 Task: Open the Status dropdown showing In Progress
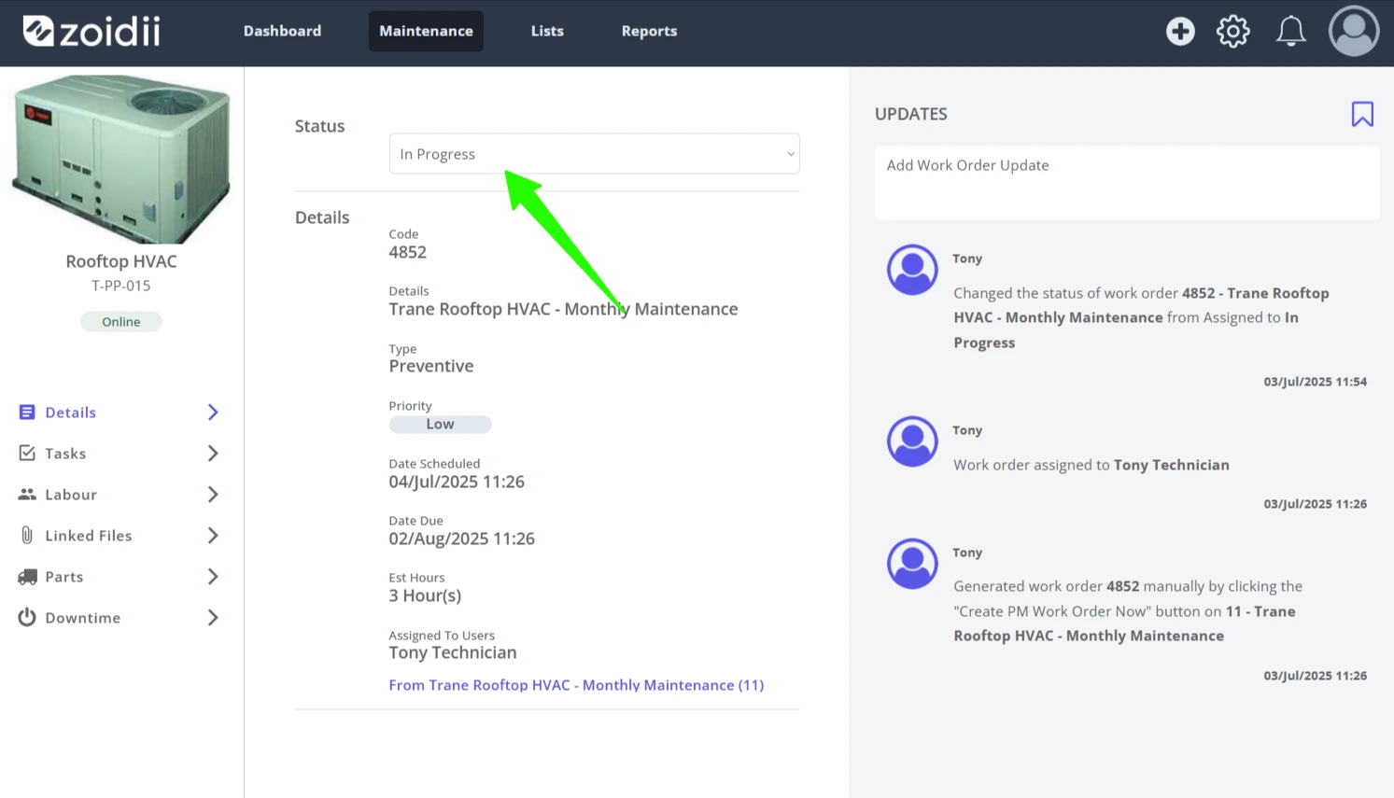pos(594,154)
